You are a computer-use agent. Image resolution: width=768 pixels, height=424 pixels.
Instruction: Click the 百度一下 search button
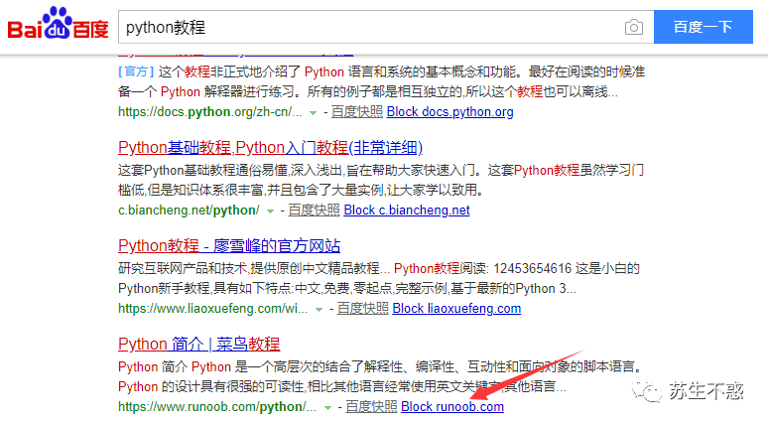pos(704,27)
